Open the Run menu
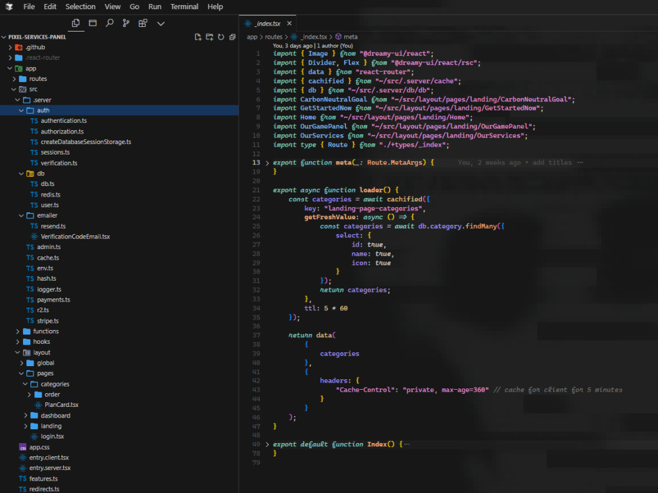The image size is (658, 493). (x=155, y=7)
